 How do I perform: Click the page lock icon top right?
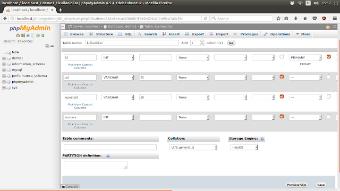click(x=328, y=27)
